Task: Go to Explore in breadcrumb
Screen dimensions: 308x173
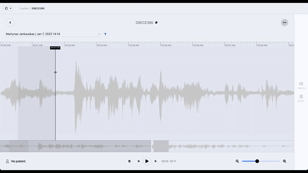Action: click(24, 8)
